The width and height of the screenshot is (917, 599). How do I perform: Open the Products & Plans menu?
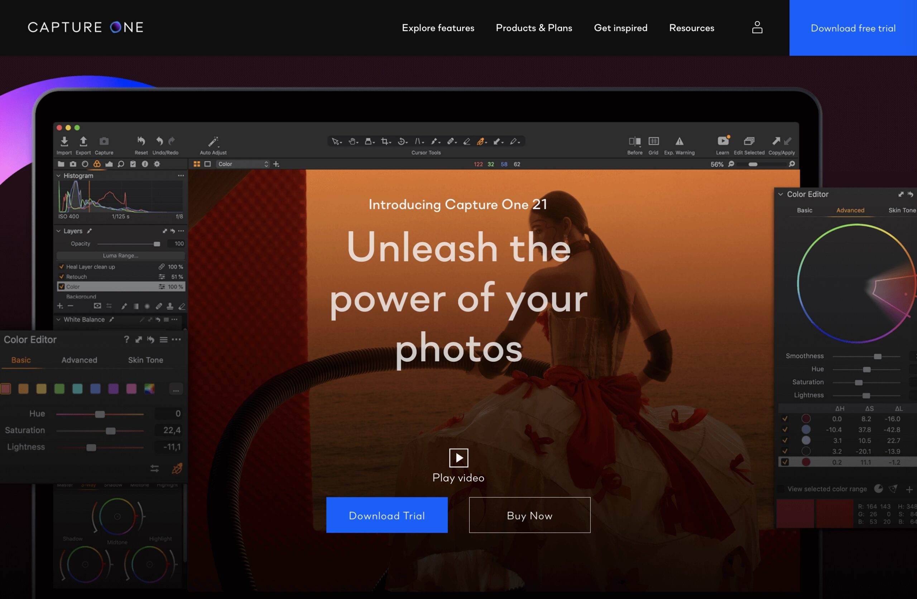point(534,28)
